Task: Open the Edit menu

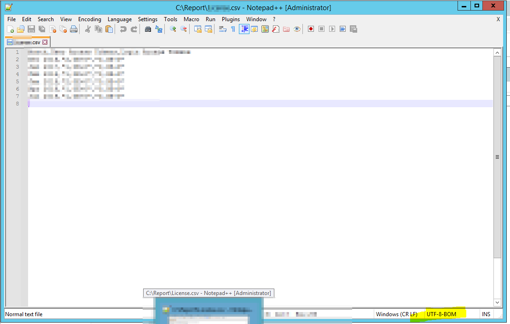Action: pos(27,19)
